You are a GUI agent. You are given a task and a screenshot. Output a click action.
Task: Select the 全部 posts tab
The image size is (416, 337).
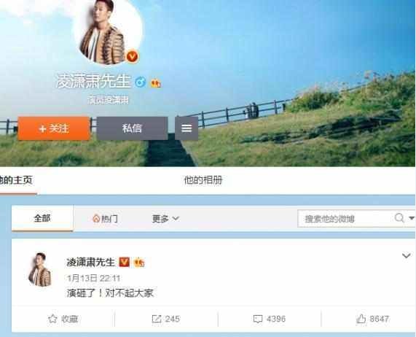click(42, 218)
